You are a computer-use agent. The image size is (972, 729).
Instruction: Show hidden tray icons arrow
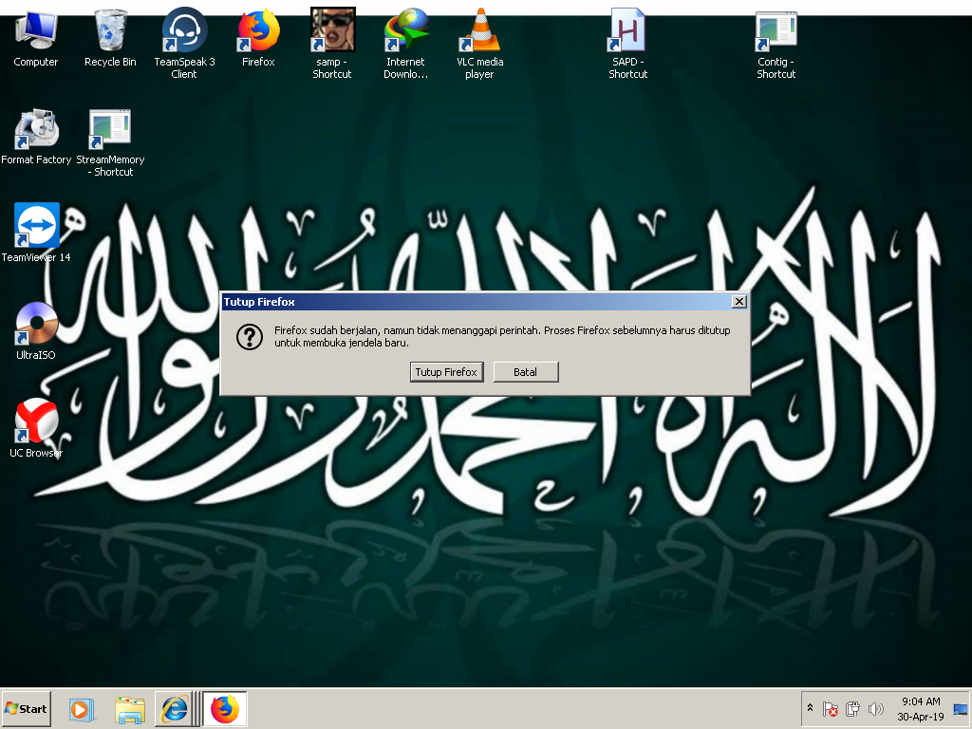click(810, 707)
